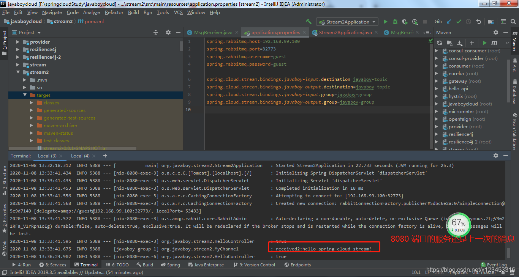
Task: Open Project Structure icon
Action: click(491, 22)
